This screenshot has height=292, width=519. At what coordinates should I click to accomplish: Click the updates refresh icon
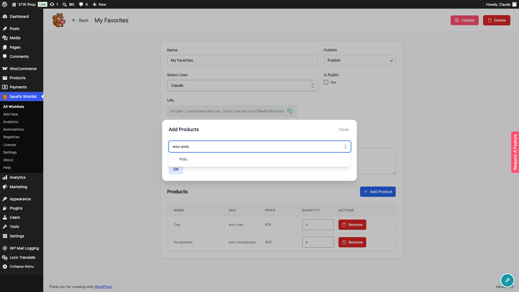pos(52,4)
